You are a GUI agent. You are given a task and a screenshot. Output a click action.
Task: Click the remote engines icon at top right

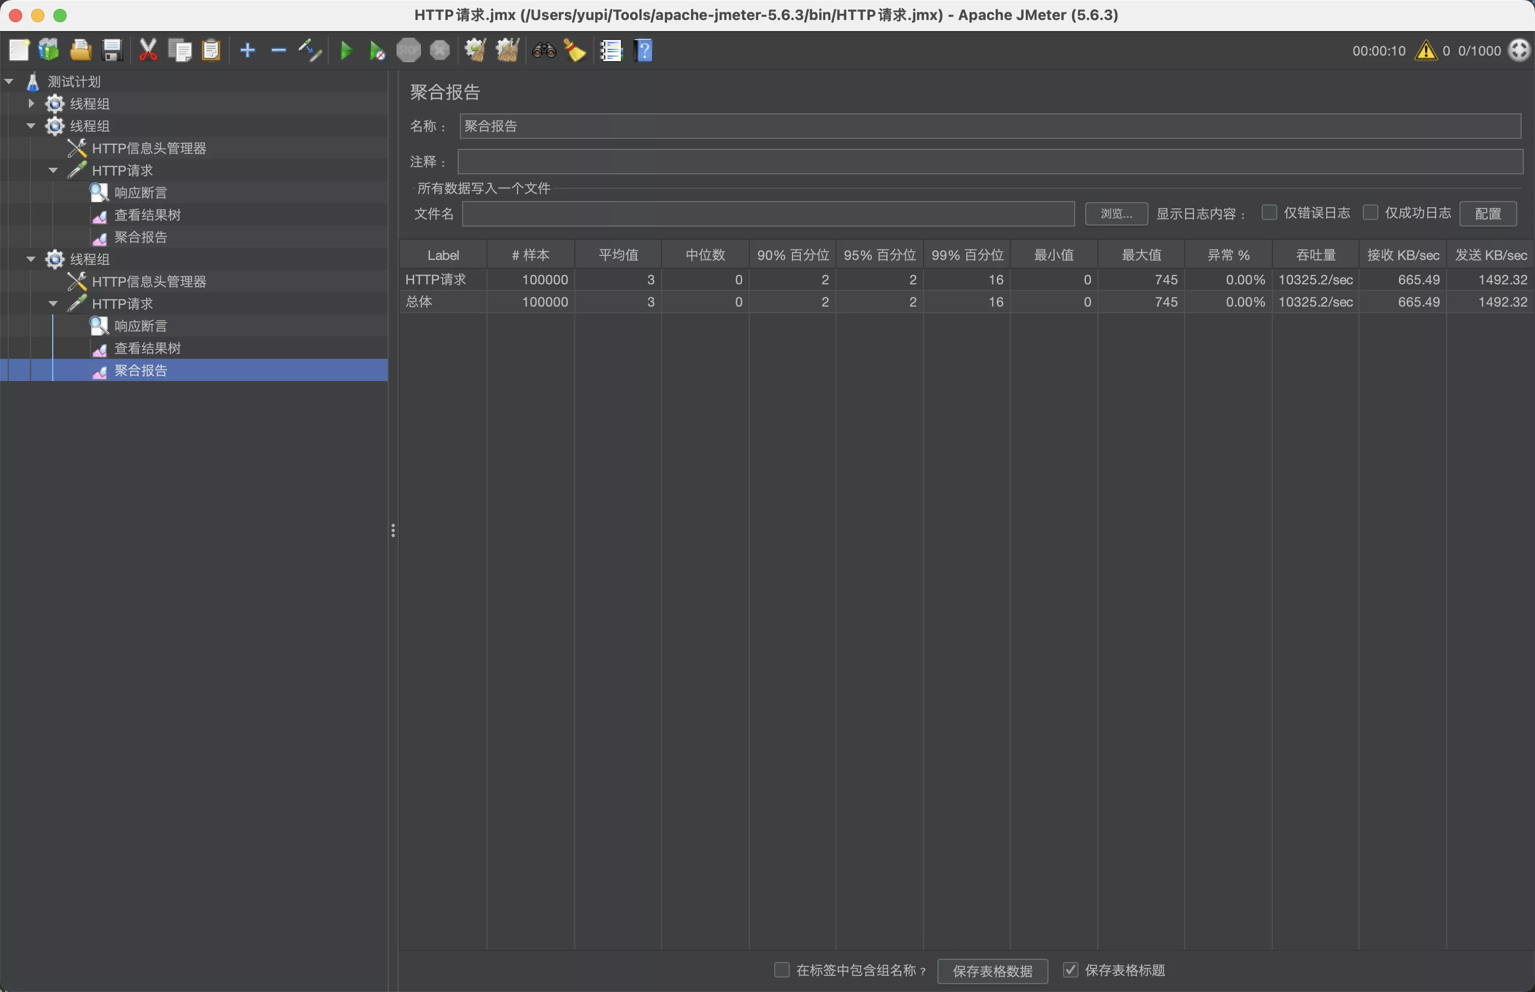(1519, 50)
